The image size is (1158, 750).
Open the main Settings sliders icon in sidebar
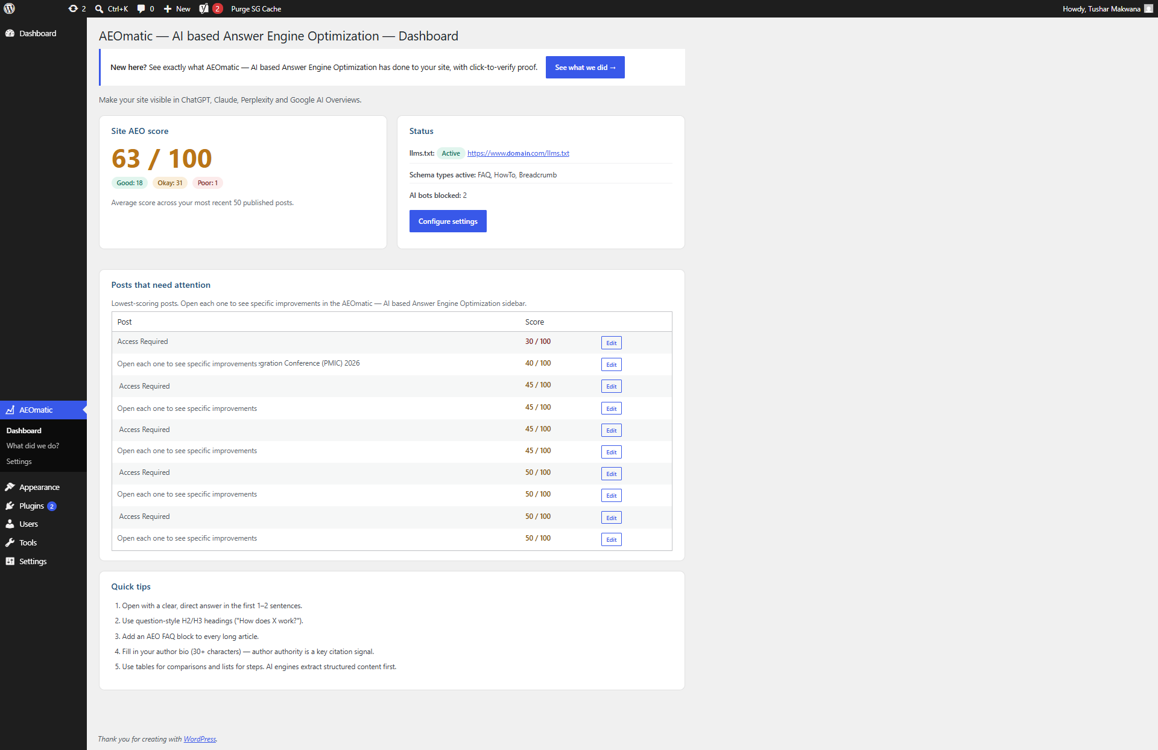(10, 561)
